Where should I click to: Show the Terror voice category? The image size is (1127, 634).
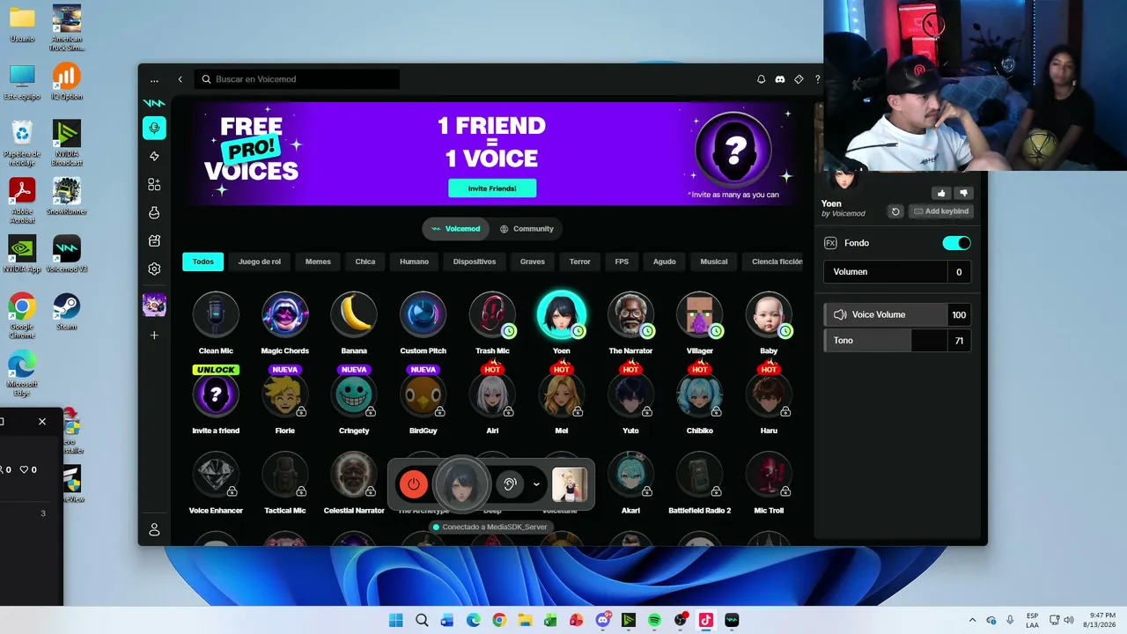click(580, 262)
